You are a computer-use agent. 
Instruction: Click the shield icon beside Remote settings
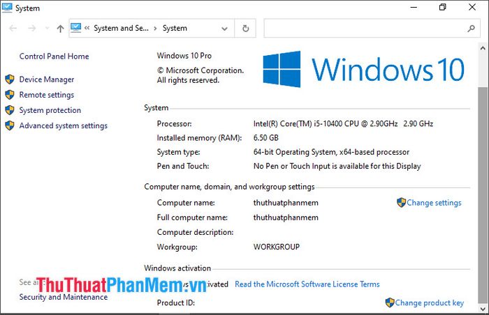click(x=10, y=95)
